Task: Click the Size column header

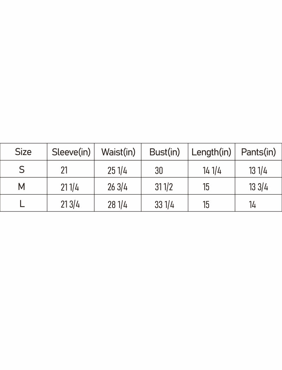Action: pyautogui.click(x=23, y=152)
